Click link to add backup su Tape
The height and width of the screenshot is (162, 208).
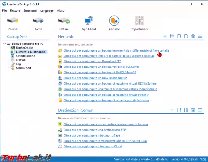pyautogui.click(x=92, y=135)
